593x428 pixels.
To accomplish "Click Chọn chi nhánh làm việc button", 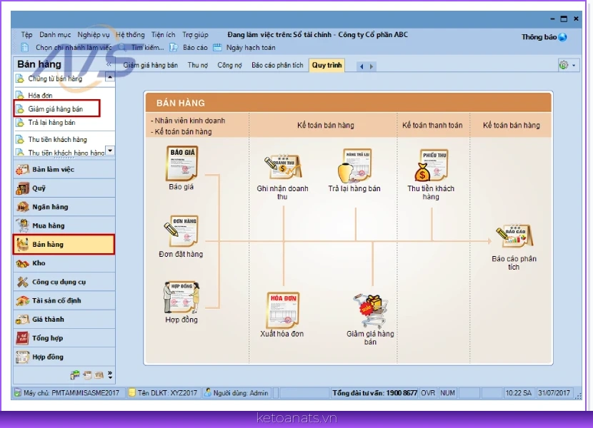I will (x=66, y=48).
